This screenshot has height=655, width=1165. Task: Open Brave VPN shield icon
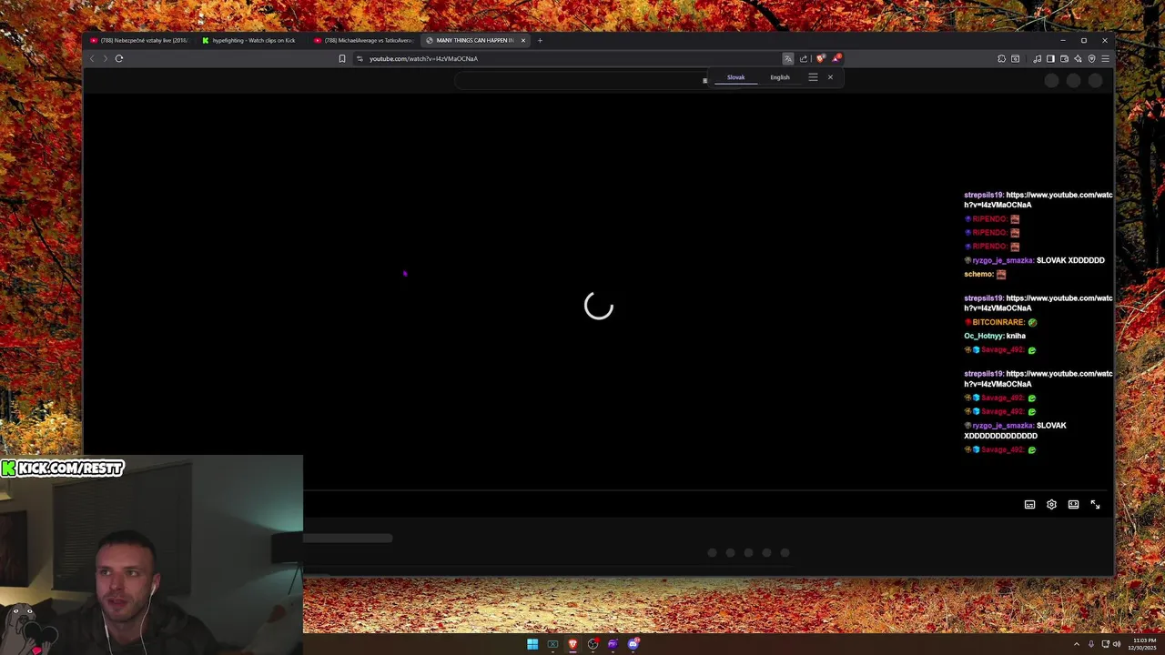point(1092,58)
